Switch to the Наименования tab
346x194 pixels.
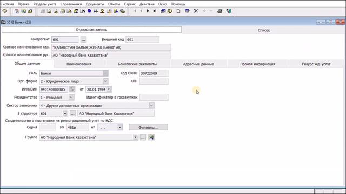(x=79, y=64)
